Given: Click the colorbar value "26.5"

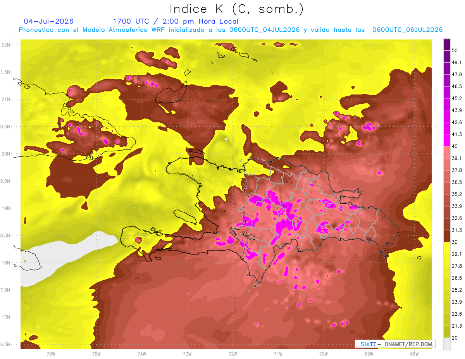Looking at the screenshot, I should pos(457,278).
